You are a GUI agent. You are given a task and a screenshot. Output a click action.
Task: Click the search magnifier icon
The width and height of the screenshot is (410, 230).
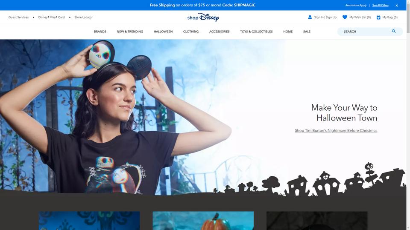[x=394, y=31]
